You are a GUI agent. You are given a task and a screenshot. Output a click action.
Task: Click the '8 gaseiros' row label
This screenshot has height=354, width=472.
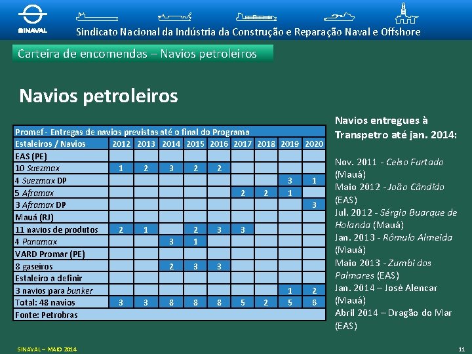pos(61,266)
